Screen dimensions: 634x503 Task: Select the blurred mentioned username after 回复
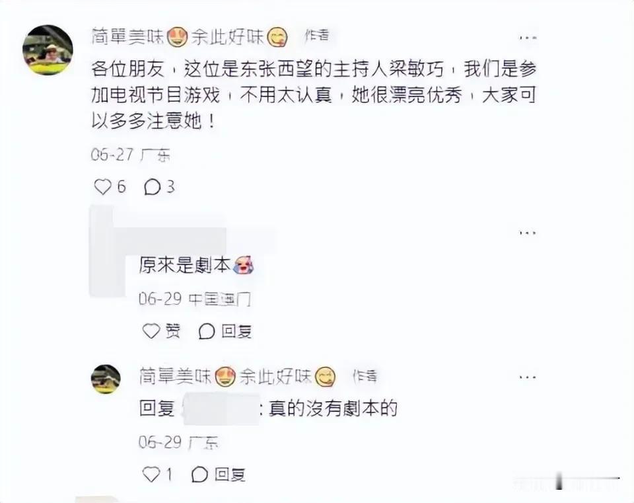(x=221, y=408)
